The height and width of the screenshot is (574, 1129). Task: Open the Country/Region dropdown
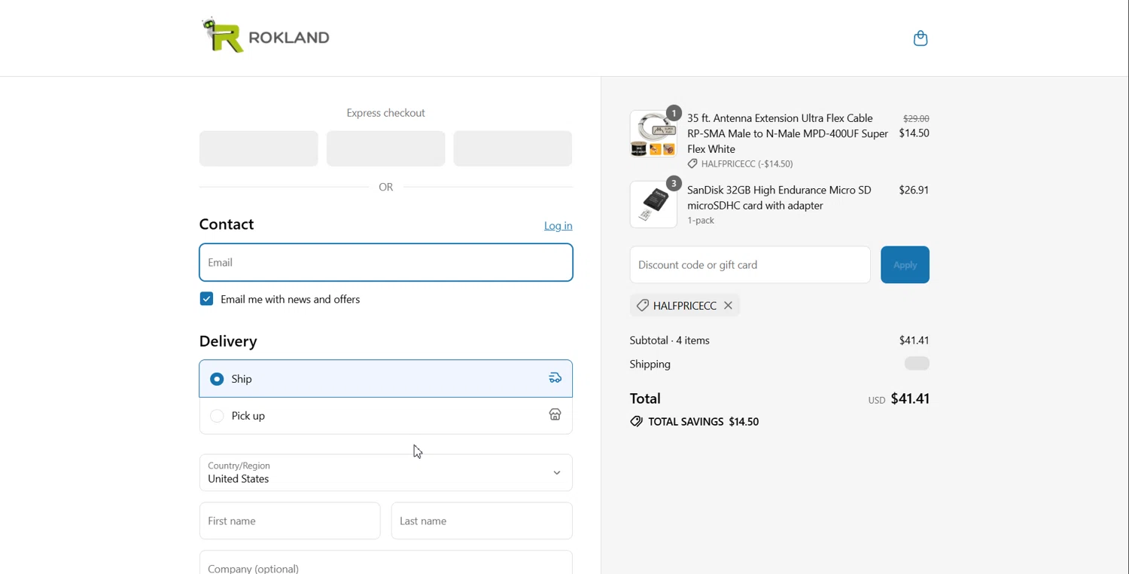coord(385,473)
